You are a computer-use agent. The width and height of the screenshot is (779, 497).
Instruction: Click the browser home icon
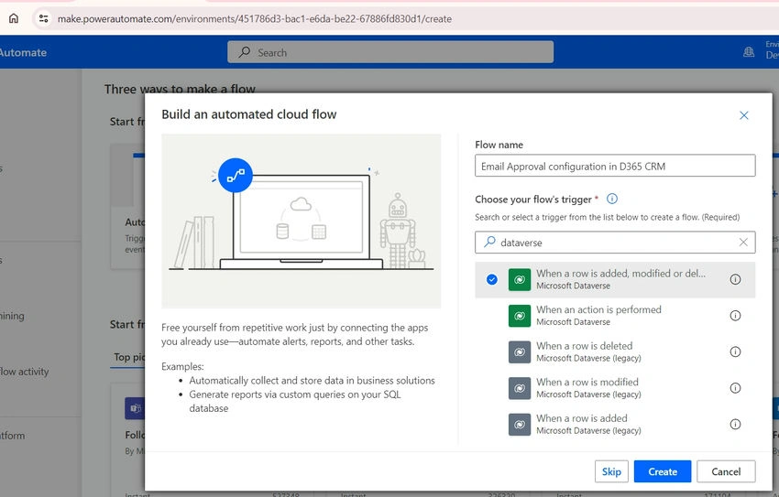[14, 18]
